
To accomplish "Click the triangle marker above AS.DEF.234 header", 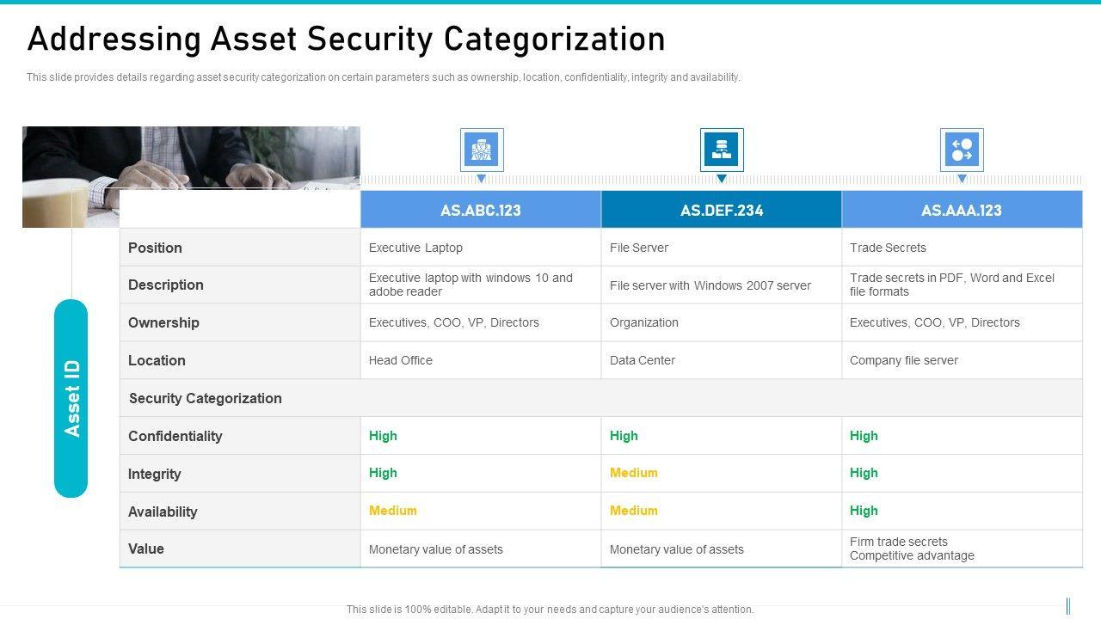I will click(722, 179).
